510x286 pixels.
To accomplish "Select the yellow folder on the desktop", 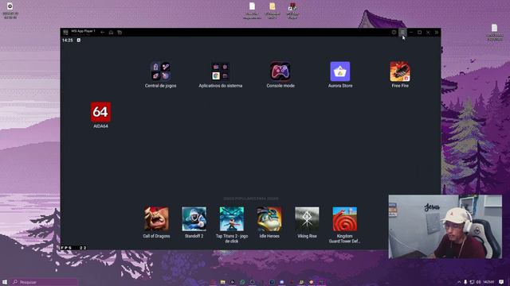I will pos(273,10).
